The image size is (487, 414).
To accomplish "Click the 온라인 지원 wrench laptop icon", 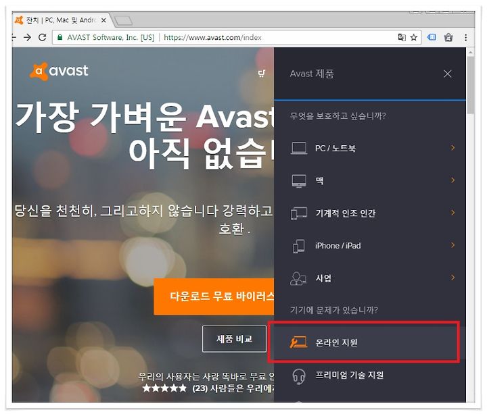I will (x=298, y=342).
